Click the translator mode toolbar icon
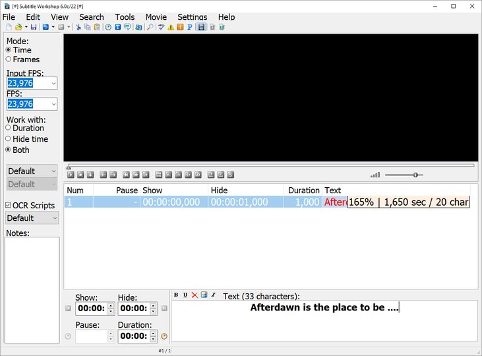Viewport: 482px width, 356px height. click(x=138, y=27)
